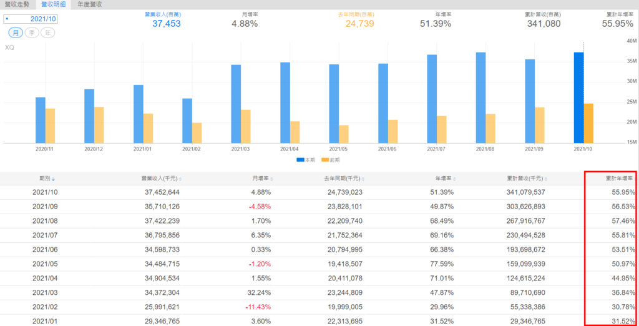Click the 2021/05 axis label on chart
The width and height of the screenshot is (639, 326).
(339, 149)
